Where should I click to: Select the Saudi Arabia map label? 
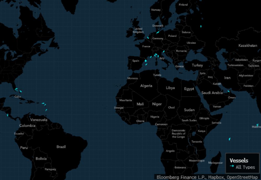tap(212, 93)
